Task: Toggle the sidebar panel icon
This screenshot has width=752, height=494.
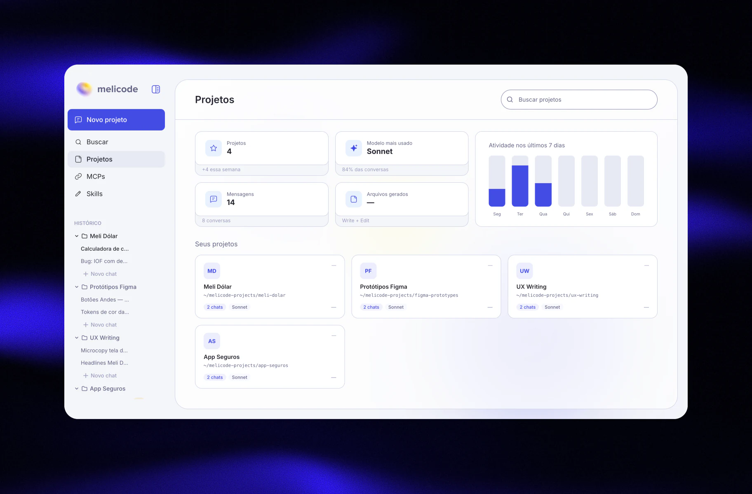Action: point(156,89)
